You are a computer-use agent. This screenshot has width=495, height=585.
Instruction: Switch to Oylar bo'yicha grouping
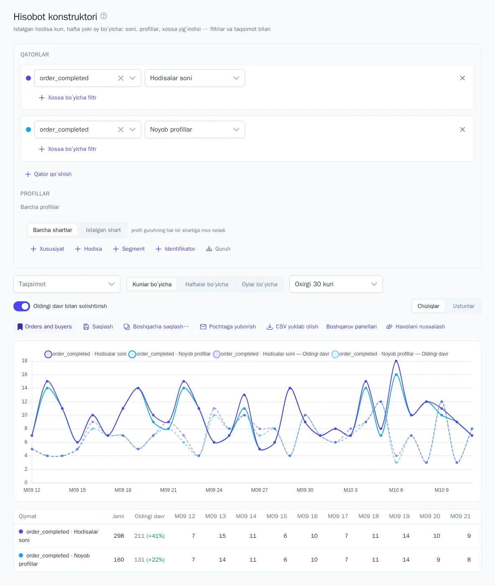point(260,285)
